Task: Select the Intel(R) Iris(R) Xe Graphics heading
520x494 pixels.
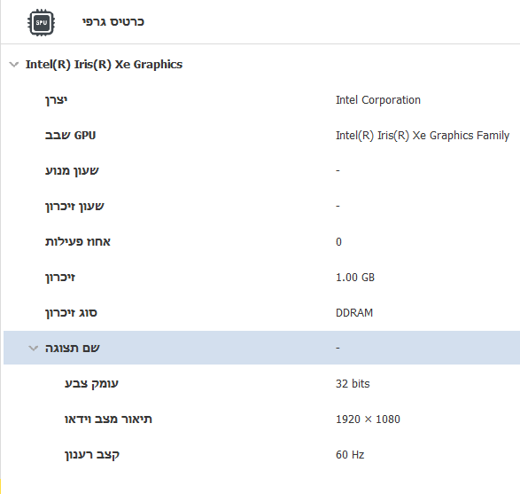Action: click(104, 65)
